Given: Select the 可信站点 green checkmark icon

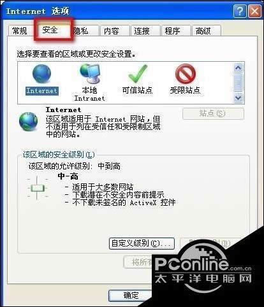Looking at the screenshot, I should [x=138, y=74].
